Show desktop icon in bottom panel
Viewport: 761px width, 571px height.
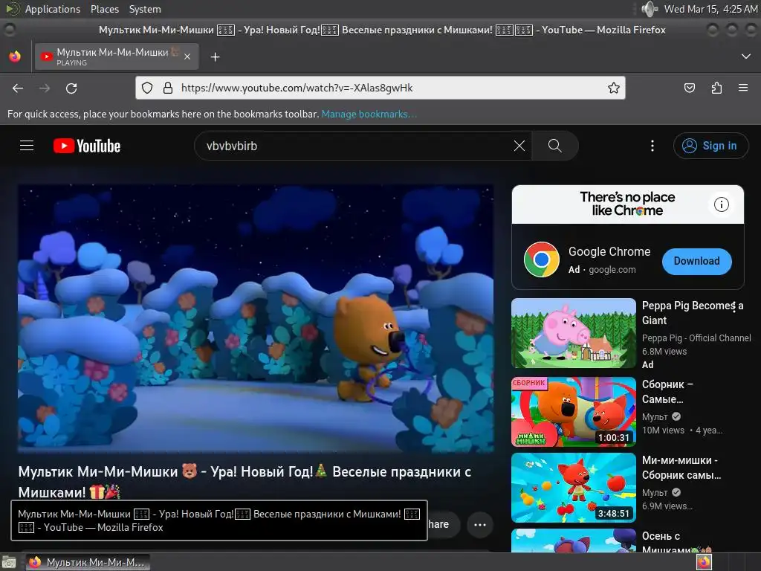[x=9, y=562]
